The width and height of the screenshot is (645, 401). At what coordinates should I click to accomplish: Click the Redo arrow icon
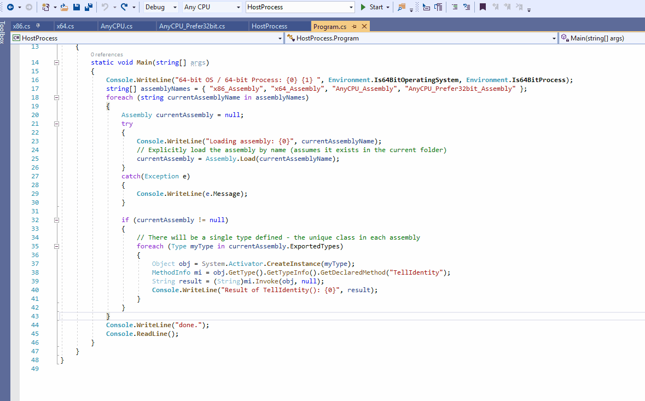[x=125, y=7]
